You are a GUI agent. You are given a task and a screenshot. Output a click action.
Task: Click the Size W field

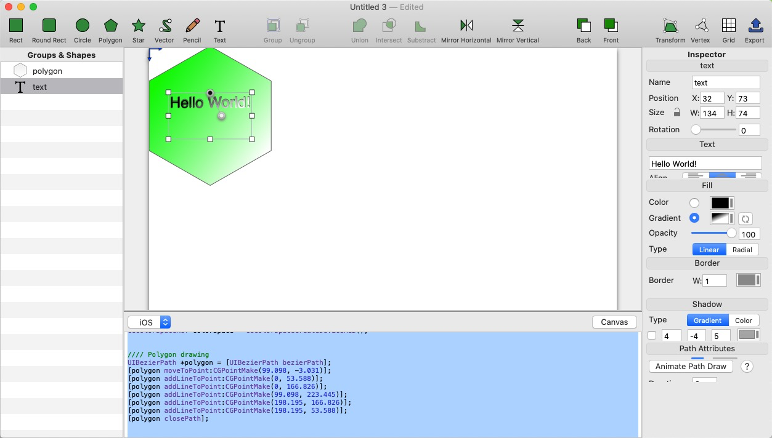click(x=712, y=113)
